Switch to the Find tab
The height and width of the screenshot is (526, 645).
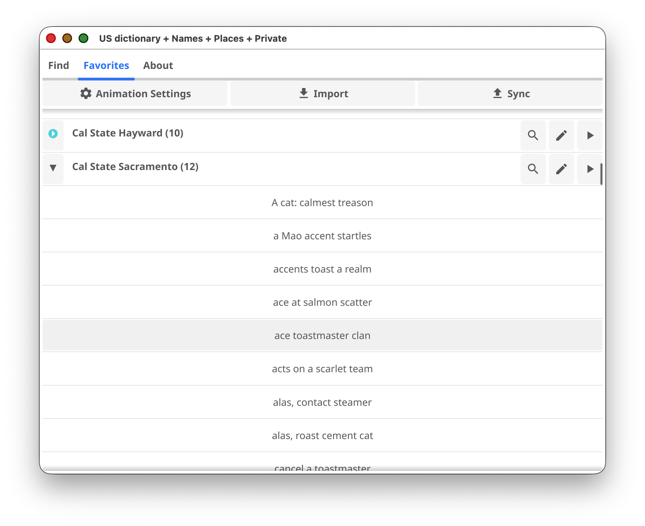pos(59,65)
